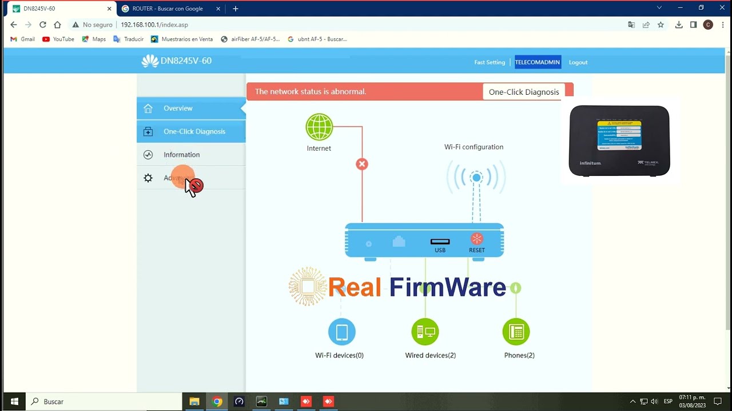The width and height of the screenshot is (732, 411).
Task: Click the share page icon
Action: 646,25
